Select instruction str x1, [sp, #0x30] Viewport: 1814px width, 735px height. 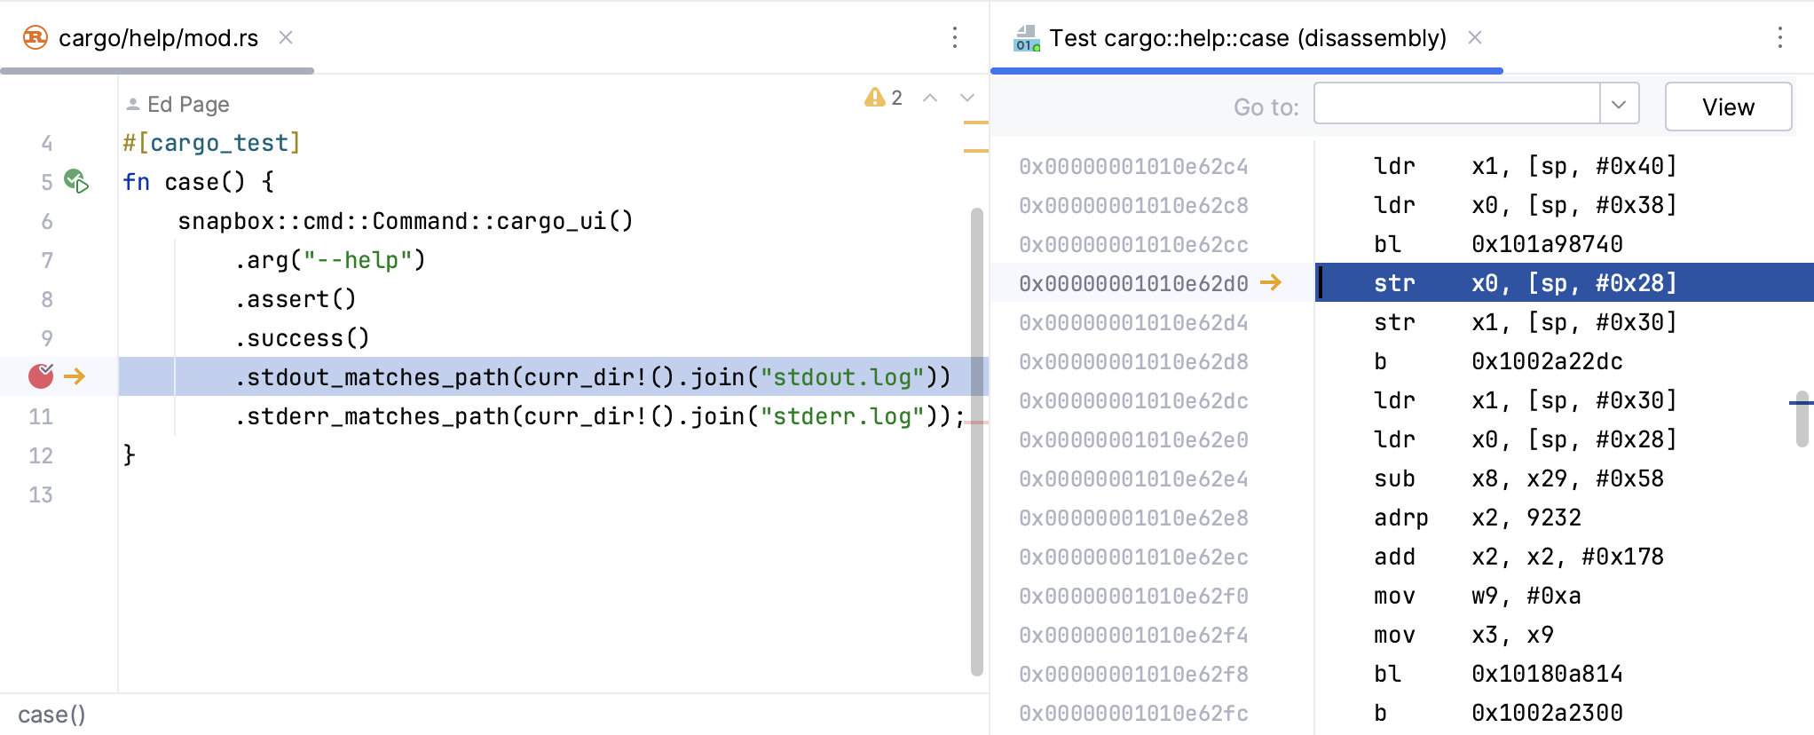tap(1525, 322)
